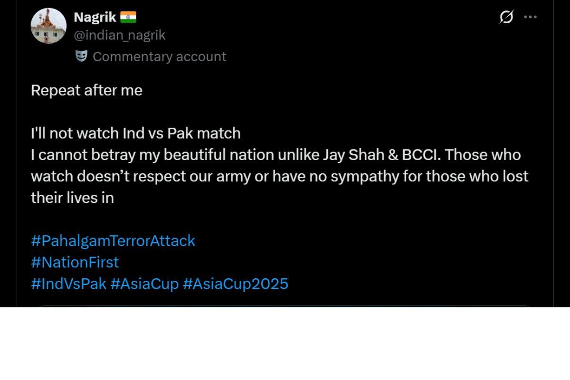Click the line I'll not watch Ind vs Pak match
Screen dimensions: 570x380
[135, 133]
